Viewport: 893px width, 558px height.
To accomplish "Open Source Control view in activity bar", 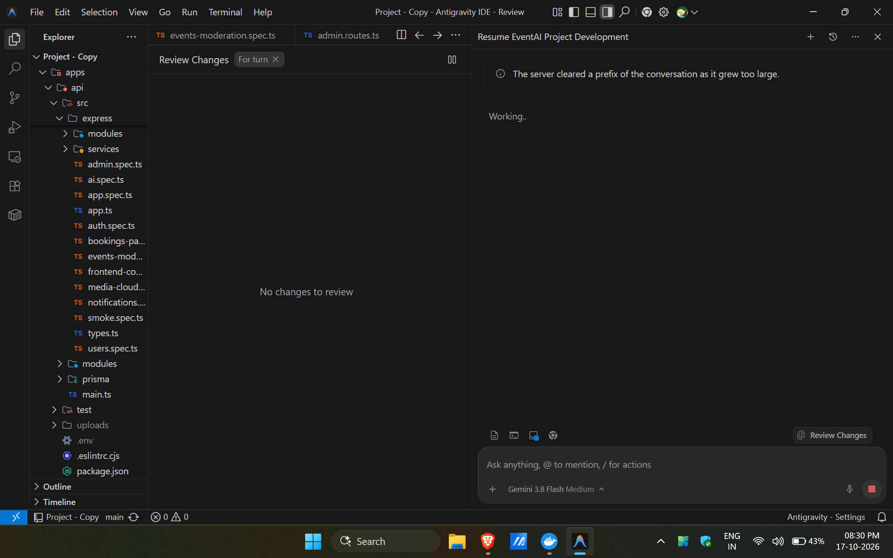I will tap(14, 98).
